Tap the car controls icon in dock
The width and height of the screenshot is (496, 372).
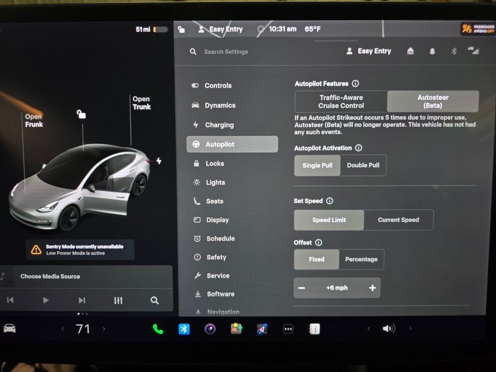tap(10, 328)
